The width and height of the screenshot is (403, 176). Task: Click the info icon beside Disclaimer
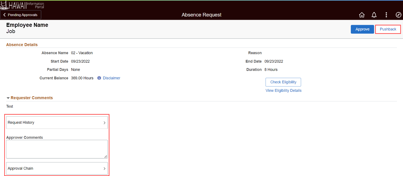[x=99, y=78]
